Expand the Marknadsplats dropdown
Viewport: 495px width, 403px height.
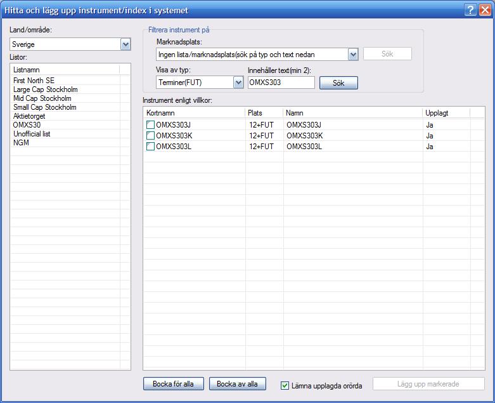[x=353, y=55]
